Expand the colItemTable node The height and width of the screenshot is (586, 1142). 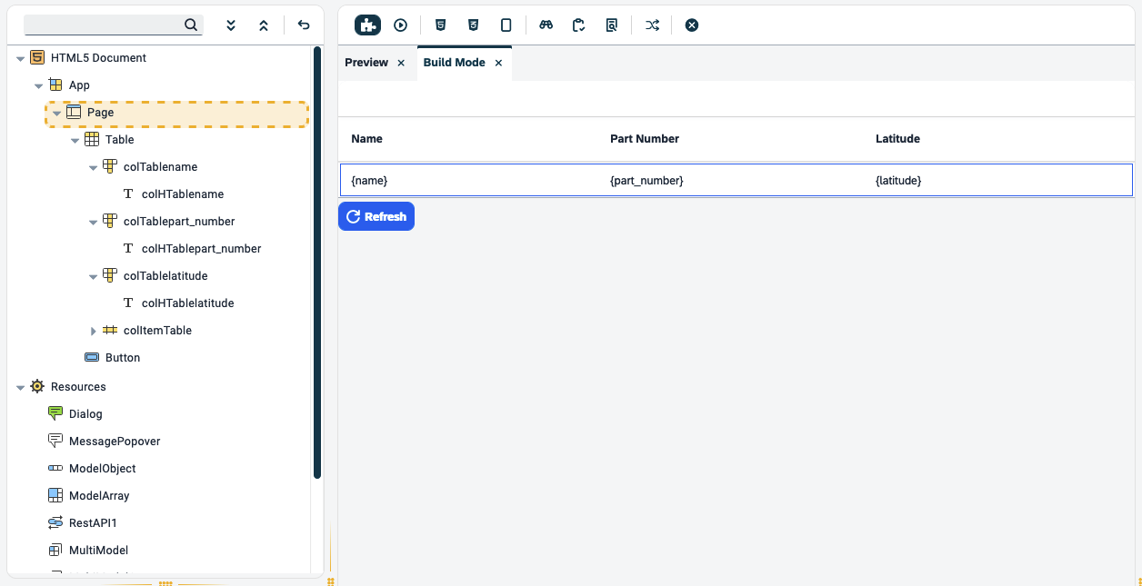[94, 330]
